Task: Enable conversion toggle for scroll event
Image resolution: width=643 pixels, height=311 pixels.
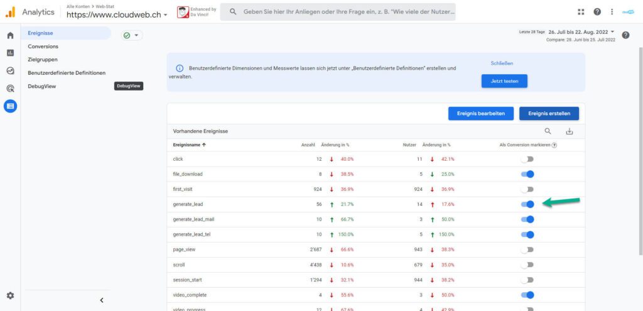Action: click(x=527, y=265)
